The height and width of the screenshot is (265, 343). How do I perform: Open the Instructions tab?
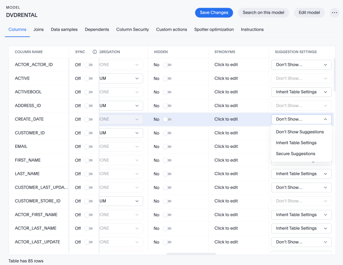point(252,29)
